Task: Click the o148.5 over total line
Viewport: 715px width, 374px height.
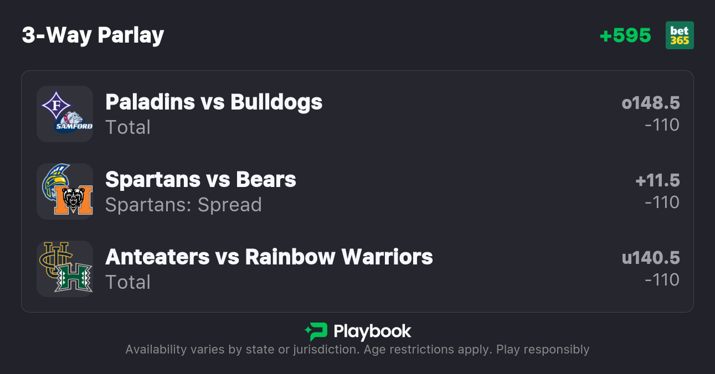Action: (650, 103)
